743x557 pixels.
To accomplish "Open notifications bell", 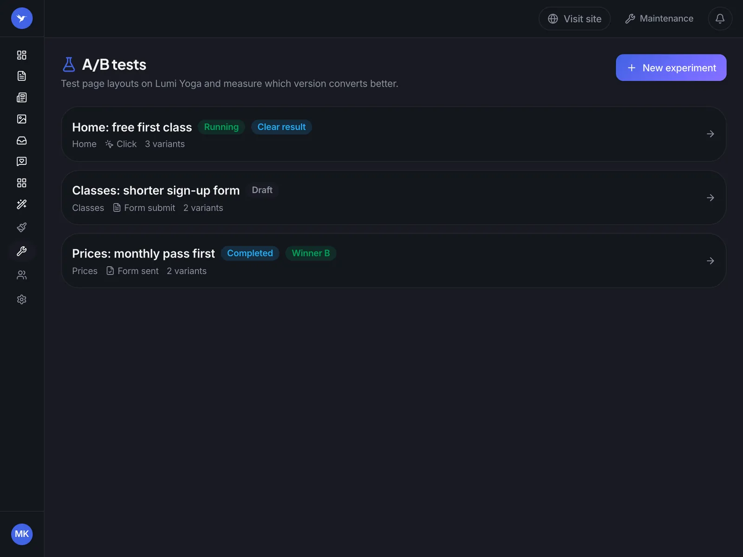I will tap(720, 19).
